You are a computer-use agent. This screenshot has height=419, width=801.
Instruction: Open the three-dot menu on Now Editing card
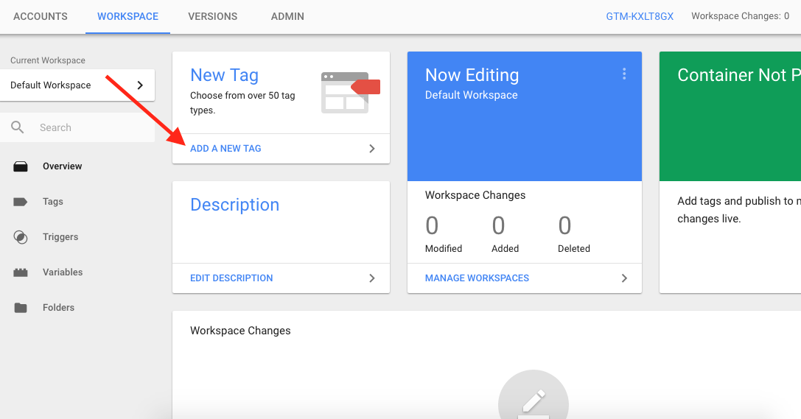point(624,74)
